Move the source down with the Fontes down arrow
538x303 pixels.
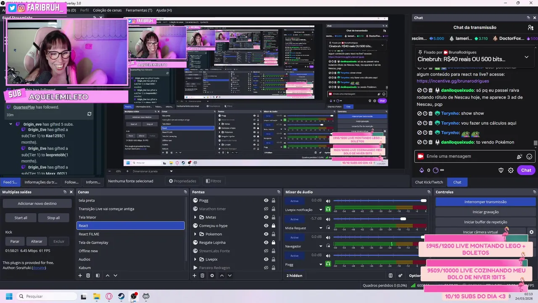(229, 276)
